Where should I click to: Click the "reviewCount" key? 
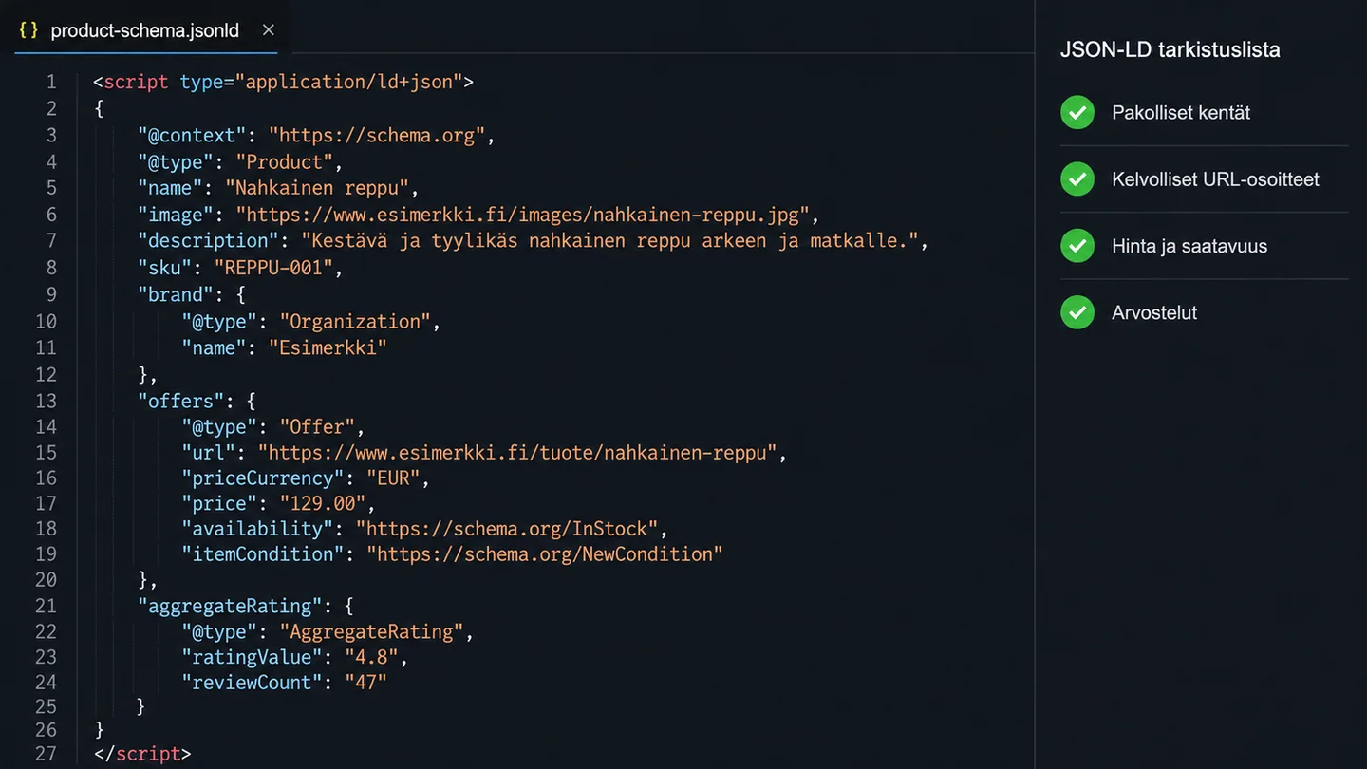252,683
